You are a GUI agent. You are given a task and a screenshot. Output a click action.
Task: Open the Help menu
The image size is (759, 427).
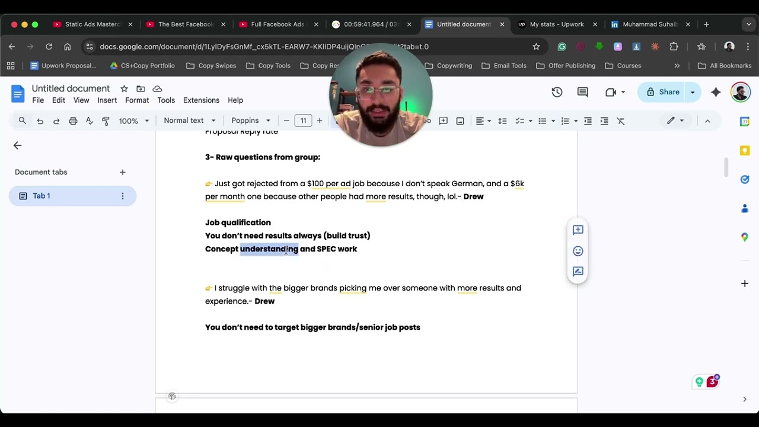click(235, 100)
